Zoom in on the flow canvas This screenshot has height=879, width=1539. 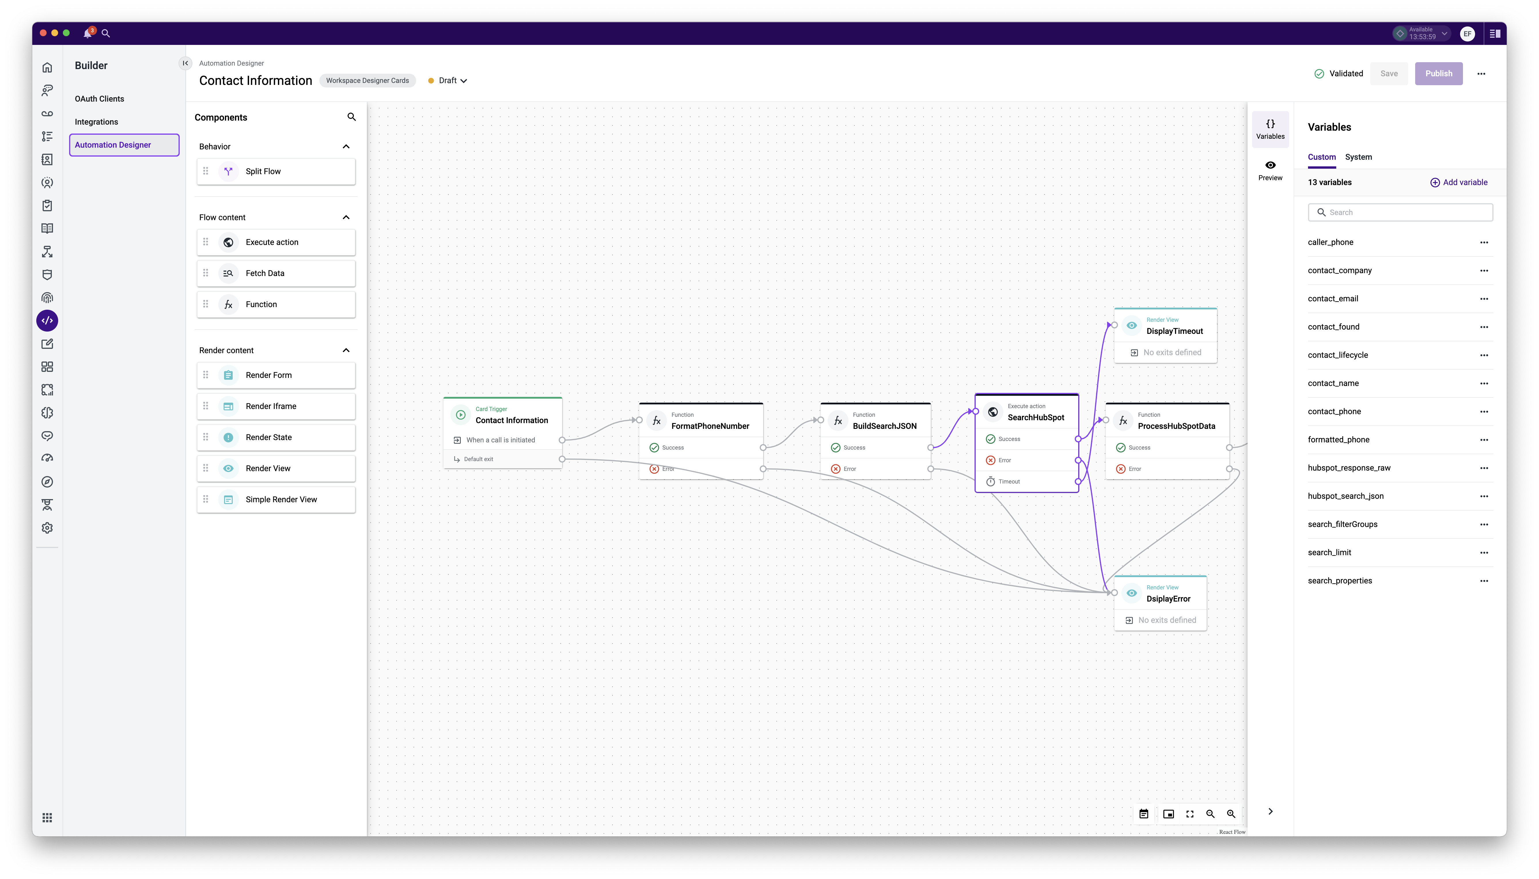[1230, 814]
